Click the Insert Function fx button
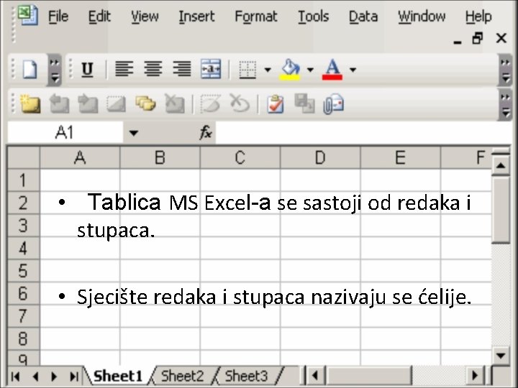 pos(206,133)
